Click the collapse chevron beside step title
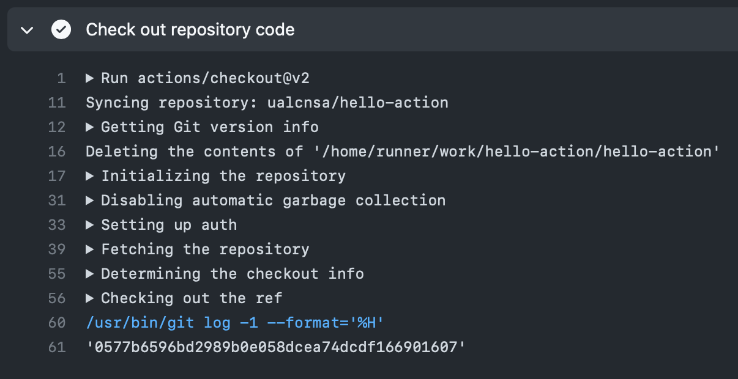The width and height of the screenshot is (738, 379). 27,29
